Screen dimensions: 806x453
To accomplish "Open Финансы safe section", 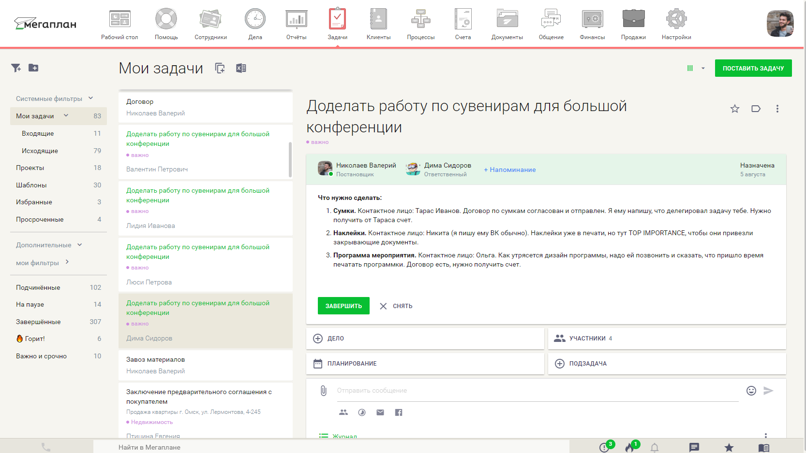I will 592,24.
